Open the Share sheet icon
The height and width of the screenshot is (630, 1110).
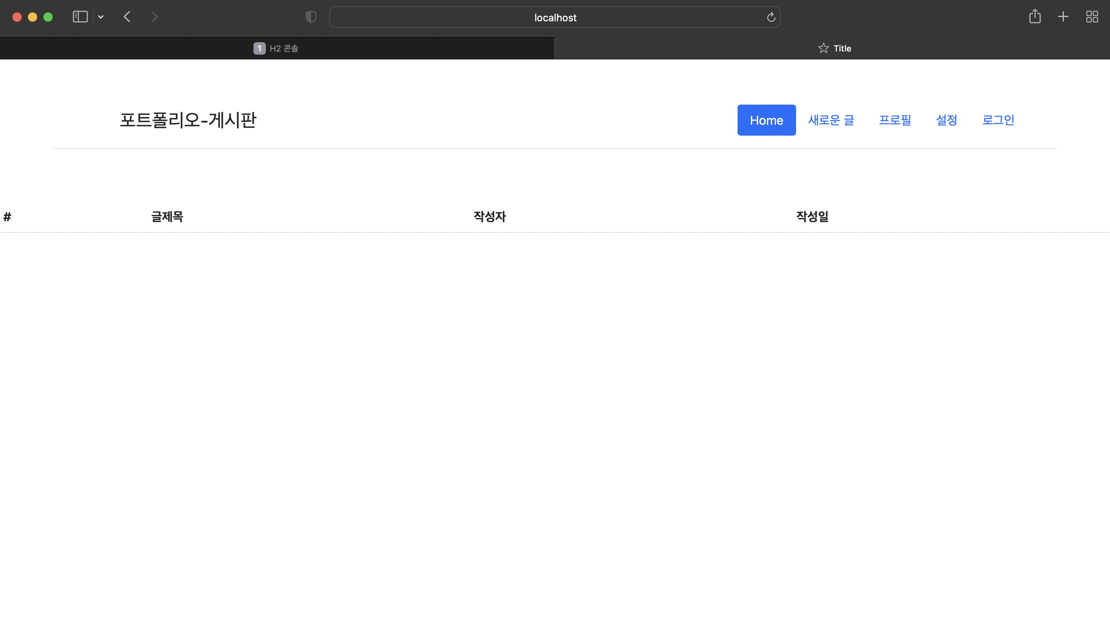(1035, 17)
